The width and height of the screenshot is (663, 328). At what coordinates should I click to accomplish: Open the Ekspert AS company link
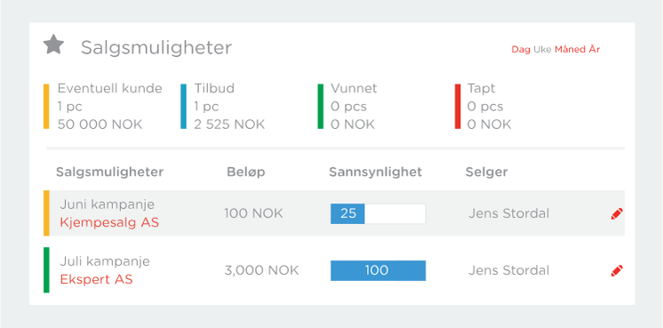point(96,279)
